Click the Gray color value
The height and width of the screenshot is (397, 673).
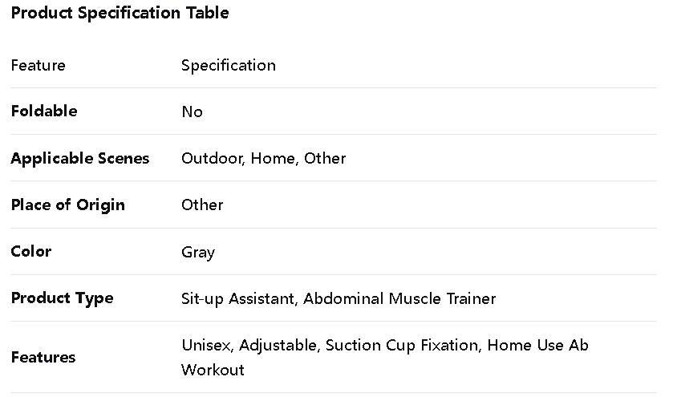coord(198,252)
